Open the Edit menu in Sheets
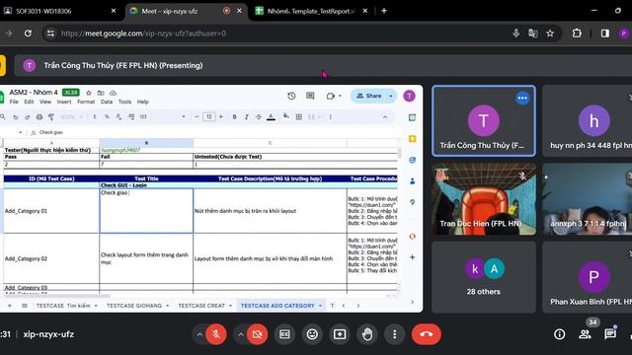Image resolution: width=632 pixels, height=355 pixels. pyautogui.click(x=29, y=102)
